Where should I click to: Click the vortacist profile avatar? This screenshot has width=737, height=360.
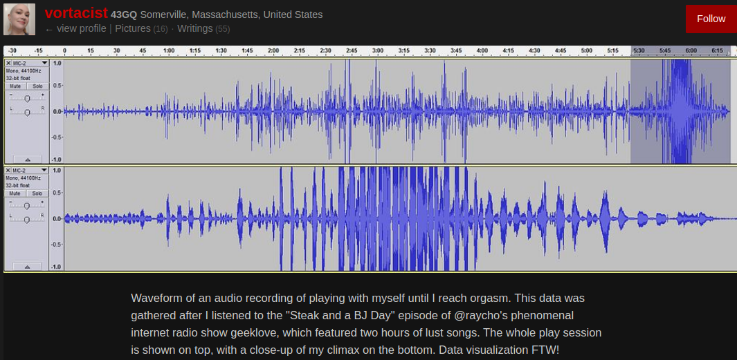coord(19,19)
